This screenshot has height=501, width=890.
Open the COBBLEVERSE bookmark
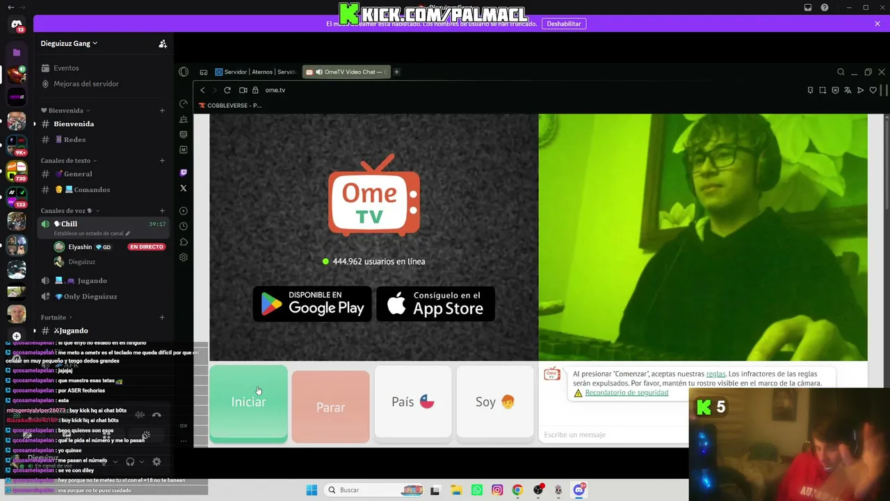[230, 106]
